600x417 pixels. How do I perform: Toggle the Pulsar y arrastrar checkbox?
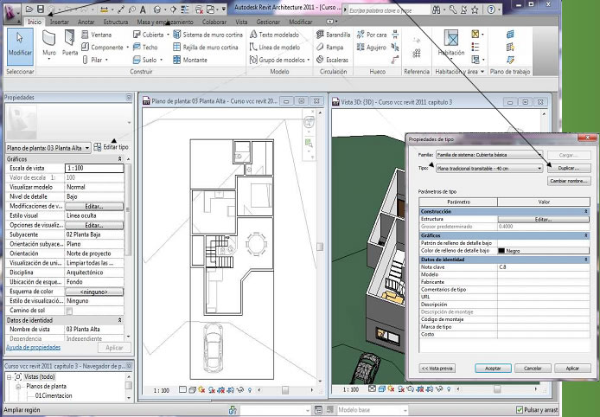[519, 410]
